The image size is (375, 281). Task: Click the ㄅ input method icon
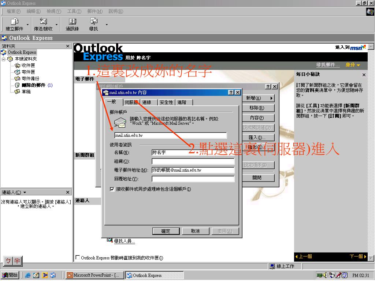click(x=8, y=261)
